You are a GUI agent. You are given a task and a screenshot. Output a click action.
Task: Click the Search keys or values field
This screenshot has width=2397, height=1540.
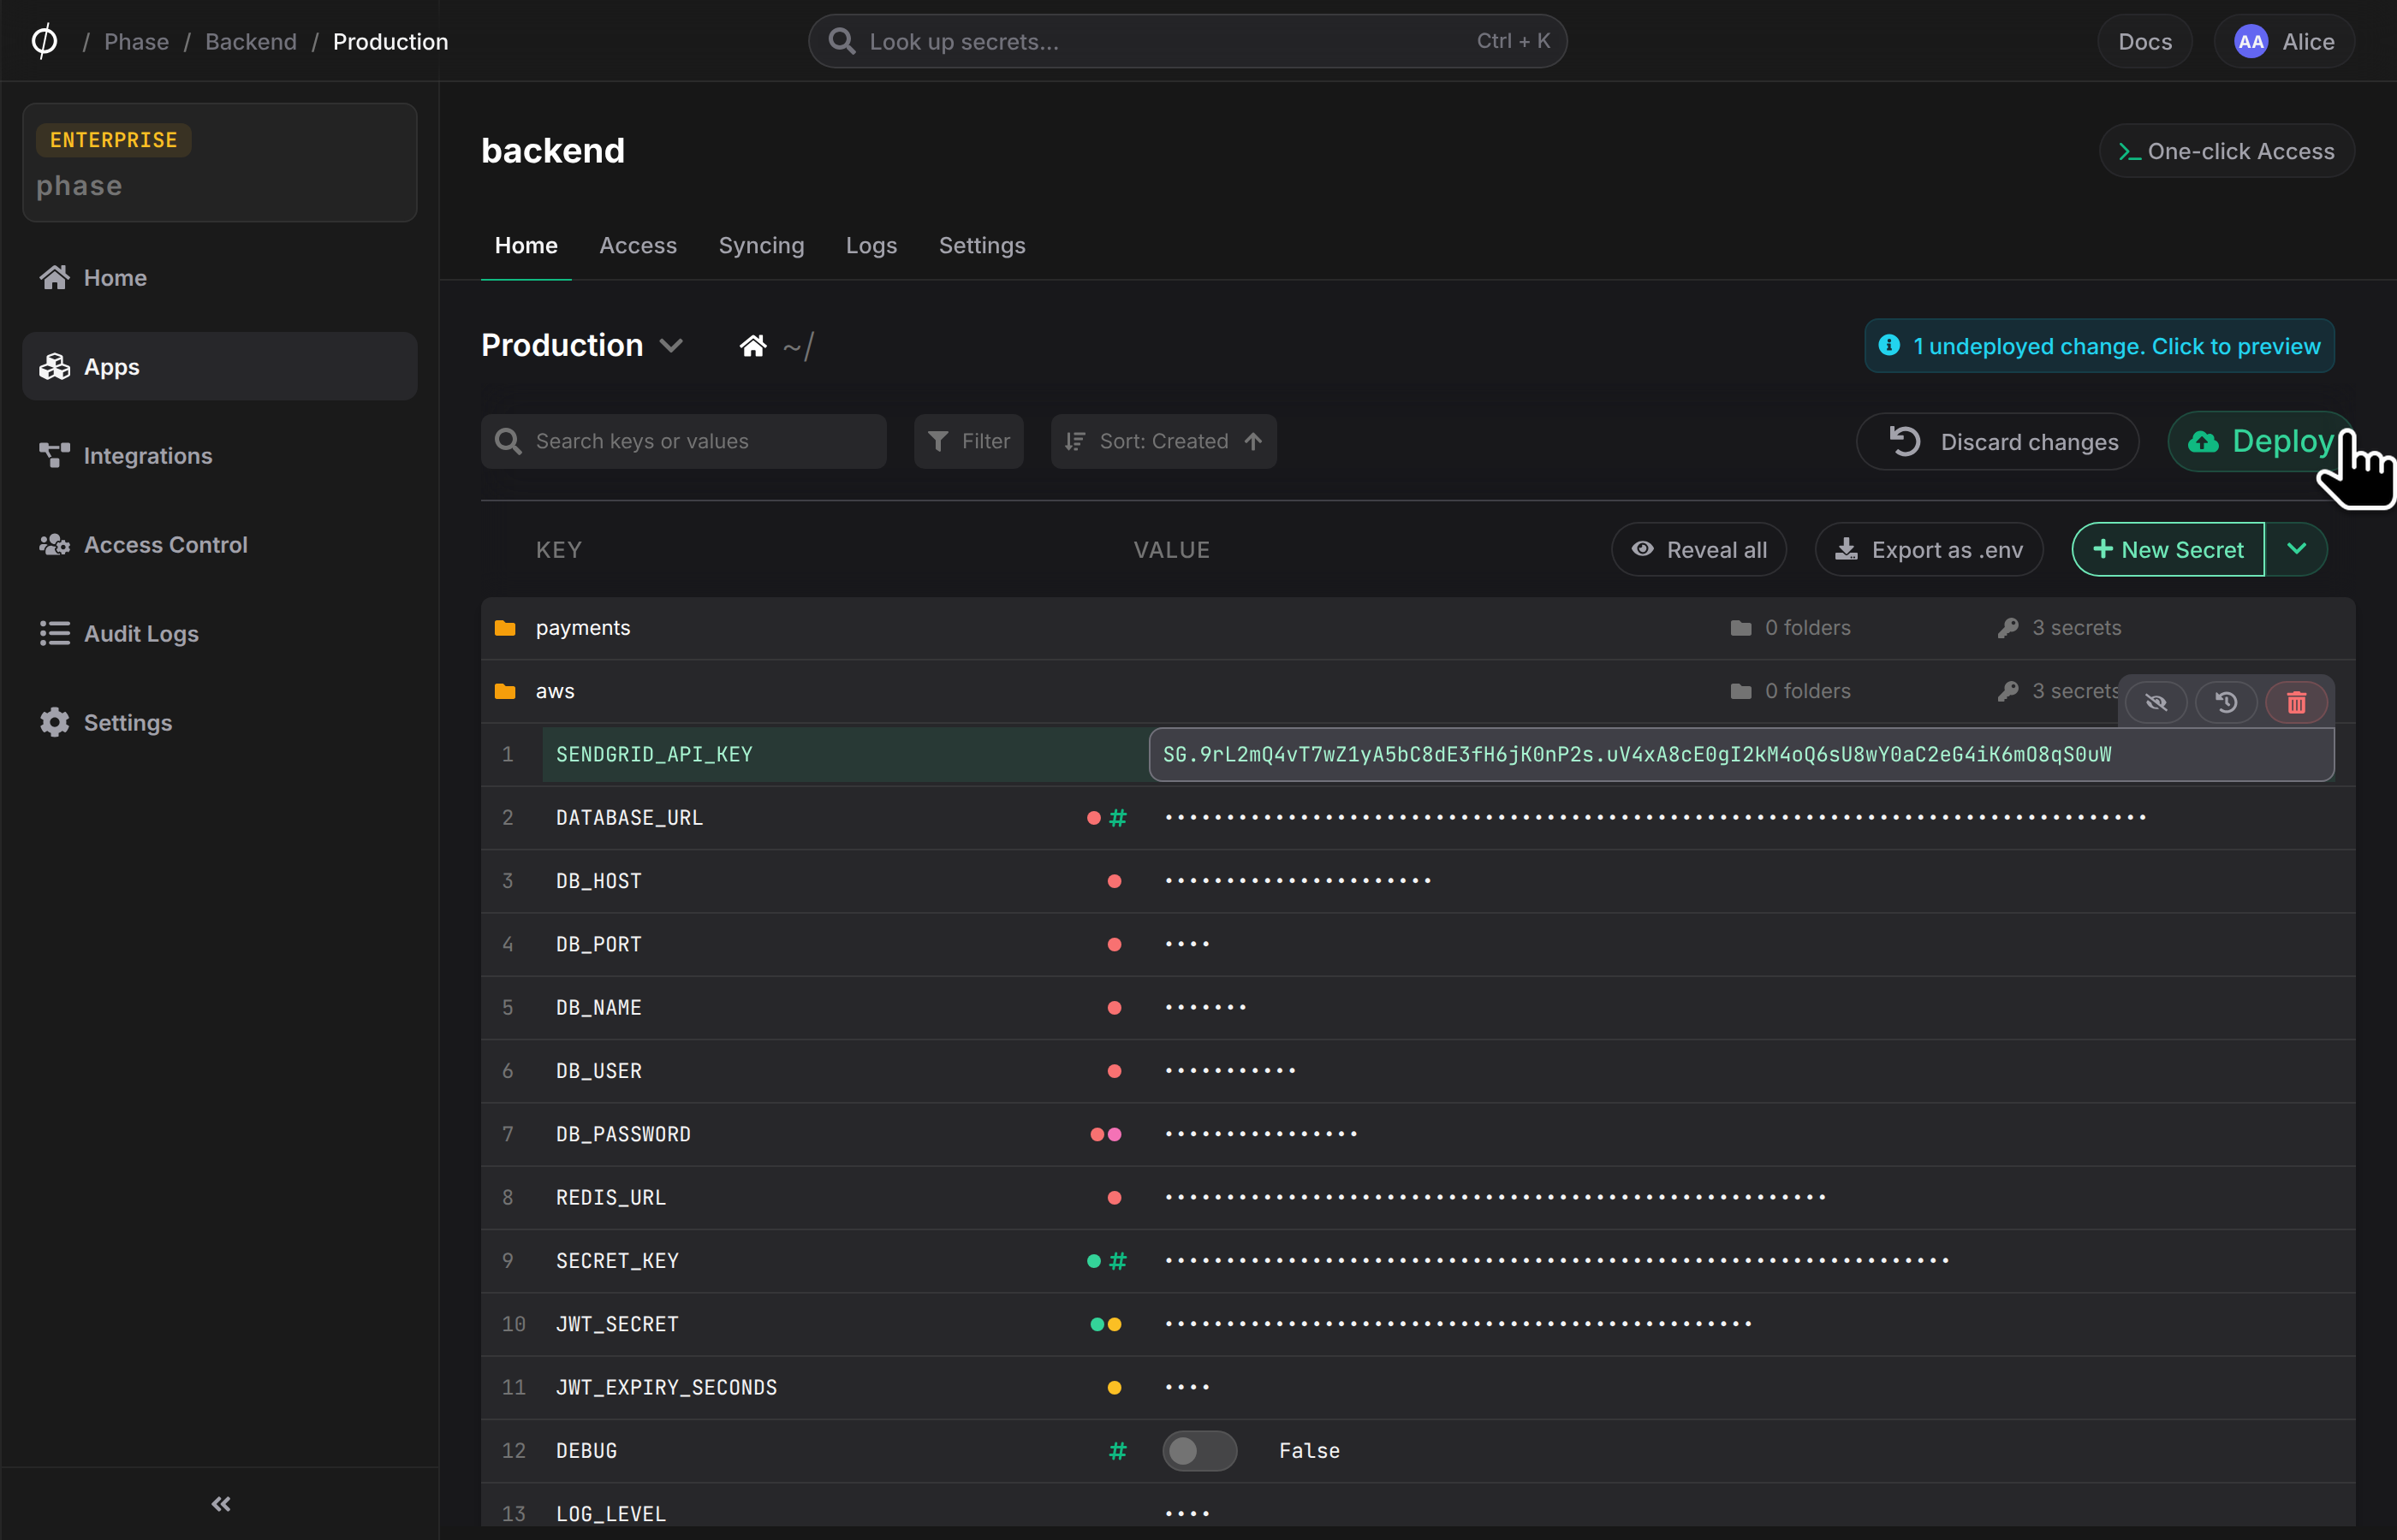(x=683, y=441)
